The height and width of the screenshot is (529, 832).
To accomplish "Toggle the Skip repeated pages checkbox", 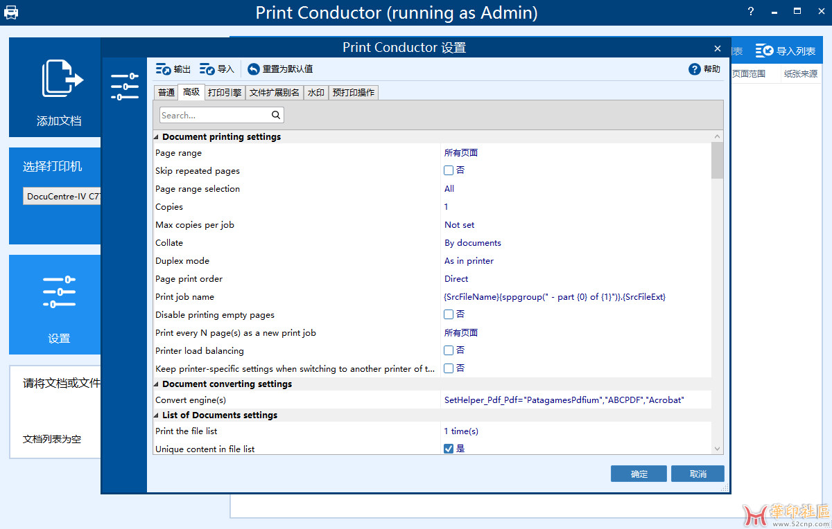I will click(x=449, y=170).
